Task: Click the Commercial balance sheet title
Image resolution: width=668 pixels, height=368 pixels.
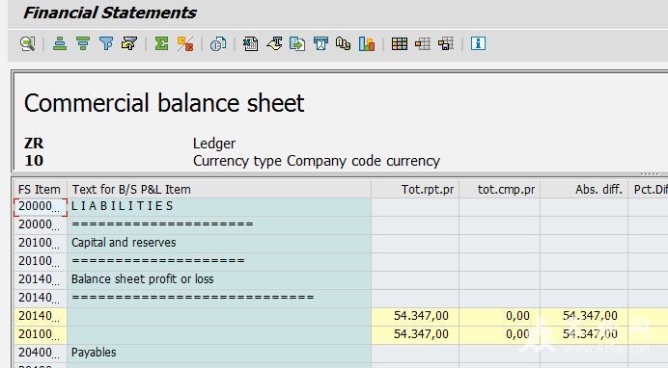Action: click(164, 103)
